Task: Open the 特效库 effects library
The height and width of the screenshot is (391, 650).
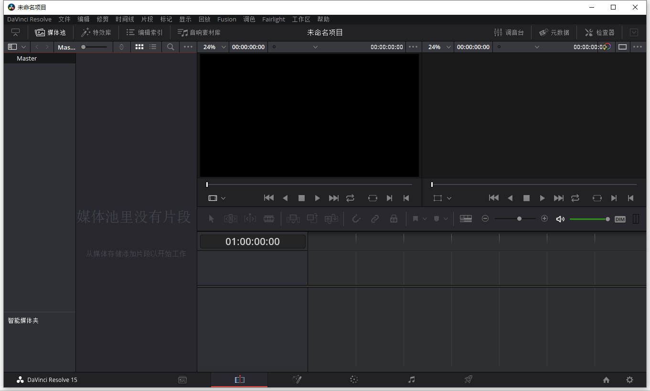Action: point(96,32)
